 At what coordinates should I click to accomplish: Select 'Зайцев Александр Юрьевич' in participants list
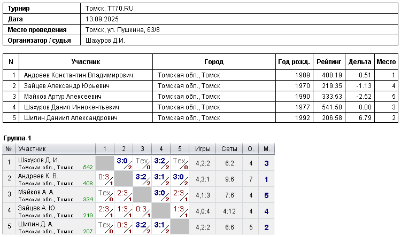coord(66,86)
